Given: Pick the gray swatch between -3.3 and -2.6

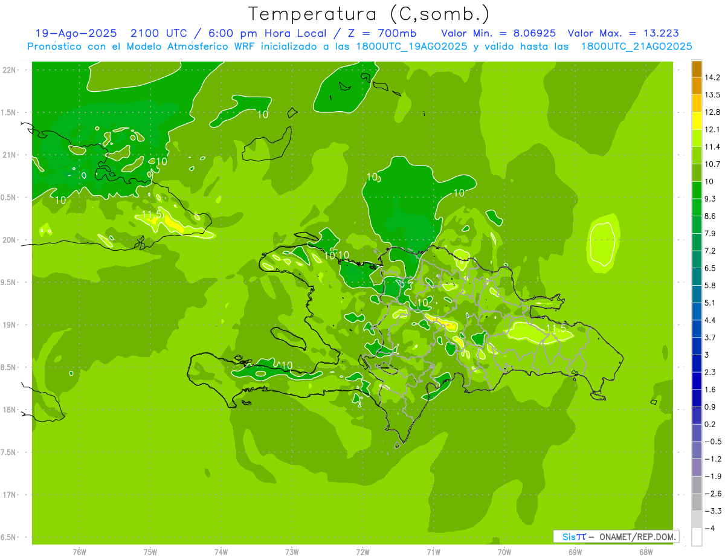Looking at the screenshot, I should click(x=697, y=503).
